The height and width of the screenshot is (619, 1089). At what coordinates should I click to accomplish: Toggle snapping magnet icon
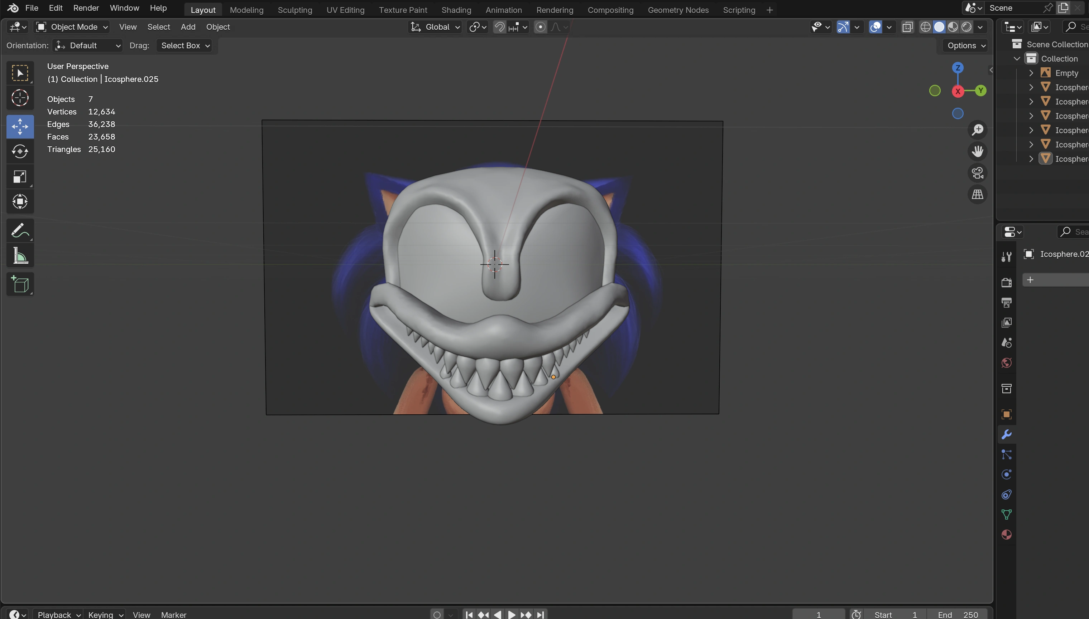(x=500, y=27)
